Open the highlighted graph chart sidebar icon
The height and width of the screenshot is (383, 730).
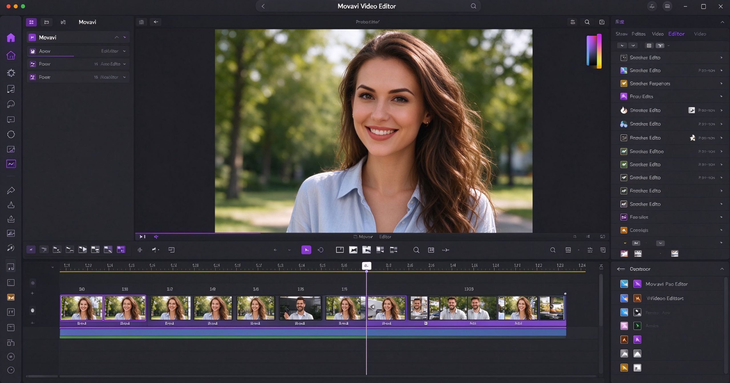click(x=11, y=164)
